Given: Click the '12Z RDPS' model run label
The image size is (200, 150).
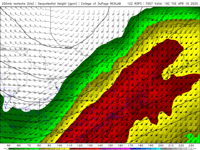Looking at the screenshot, I should pyautogui.click(x=134, y=4).
